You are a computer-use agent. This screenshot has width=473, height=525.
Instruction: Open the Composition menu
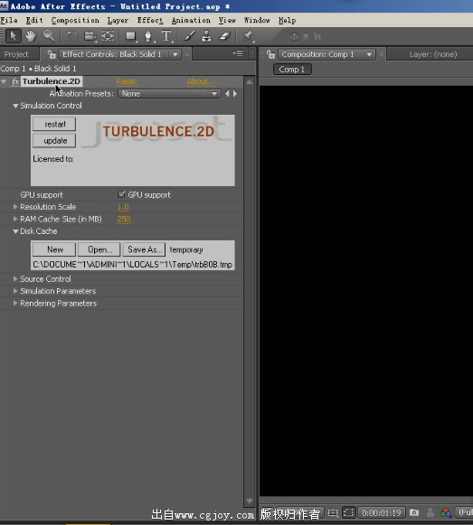click(75, 20)
